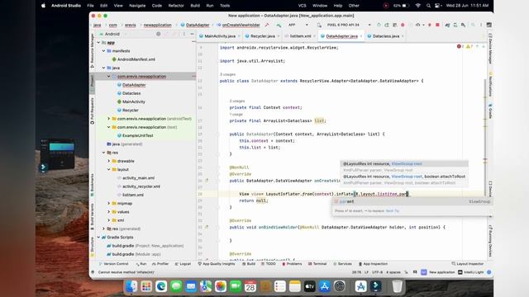Open the Build menu in the menu bar
The width and height of the screenshot is (529, 297).
pyautogui.click(x=195, y=6)
